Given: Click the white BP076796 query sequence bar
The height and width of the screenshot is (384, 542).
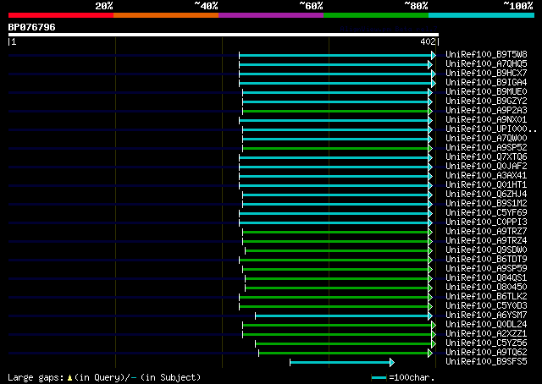Looking at the screenshot, I should pyautogui.click(x=223, y=36).
